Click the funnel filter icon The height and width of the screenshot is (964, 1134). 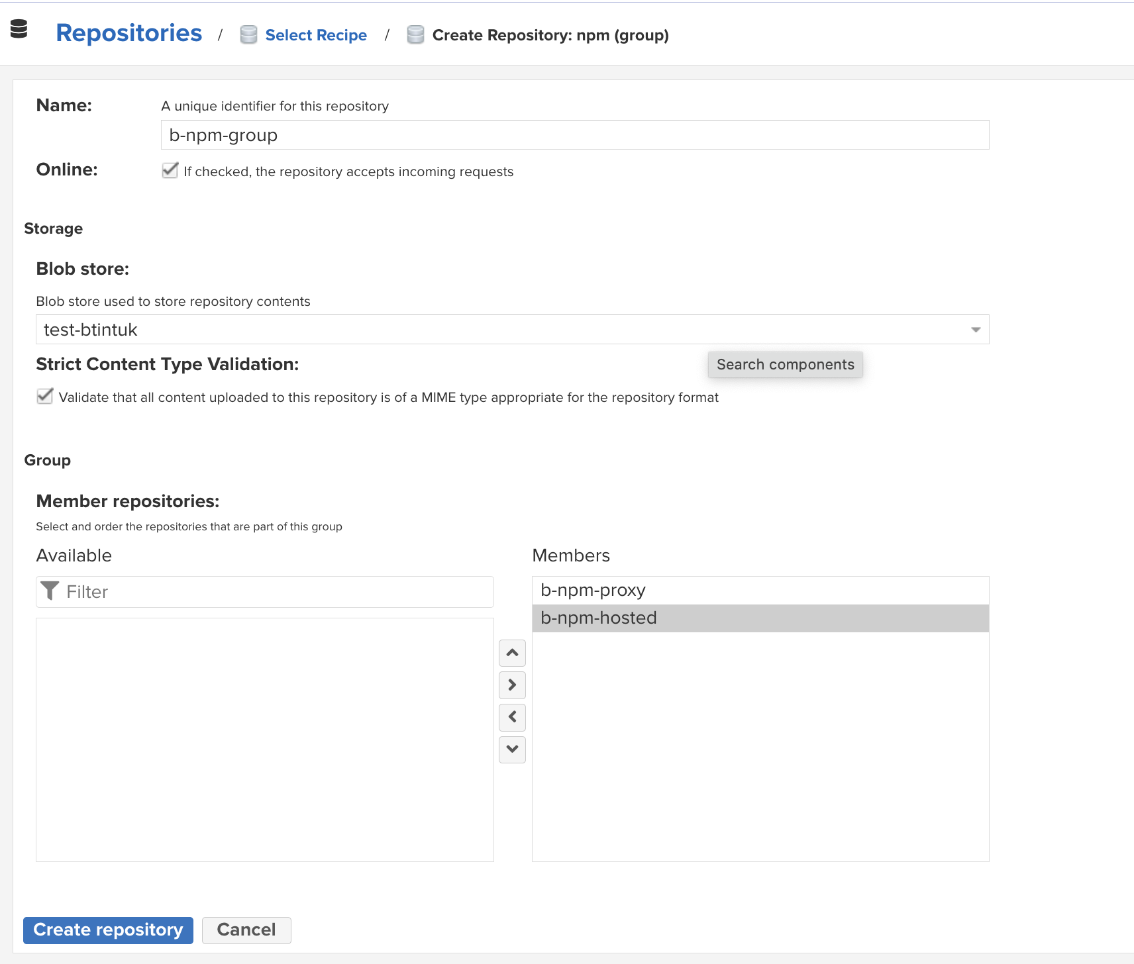pyautogui.click(x=50, y=591)
